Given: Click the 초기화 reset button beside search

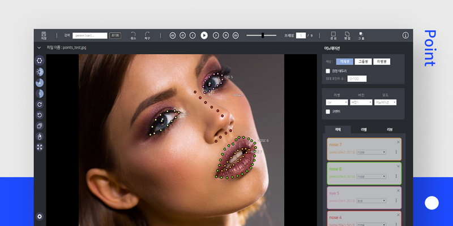Looking at the screenshot, I should coord(115,35).
